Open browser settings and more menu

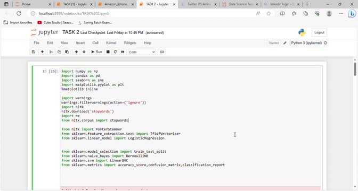coord(341,13)
